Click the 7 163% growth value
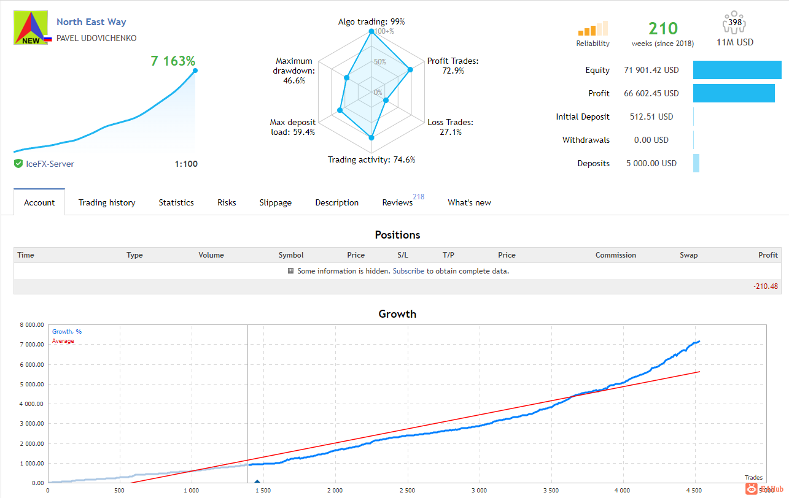 [173, 61]
